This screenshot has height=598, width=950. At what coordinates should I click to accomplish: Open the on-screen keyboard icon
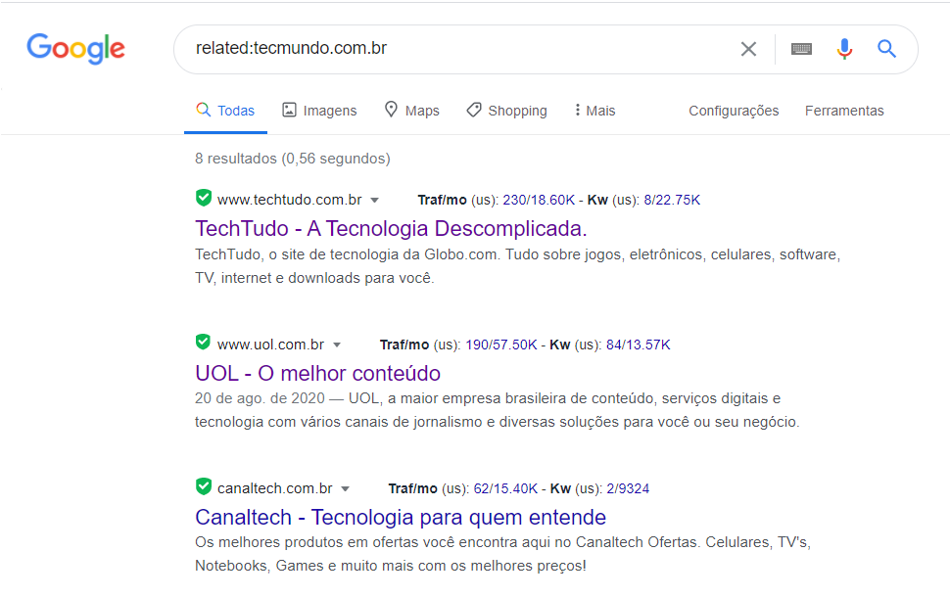pyautogui.click(x=801, y=49)
